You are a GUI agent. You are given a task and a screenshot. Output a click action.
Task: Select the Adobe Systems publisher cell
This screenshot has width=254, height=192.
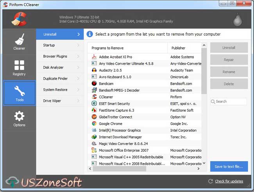click(182, 57)
